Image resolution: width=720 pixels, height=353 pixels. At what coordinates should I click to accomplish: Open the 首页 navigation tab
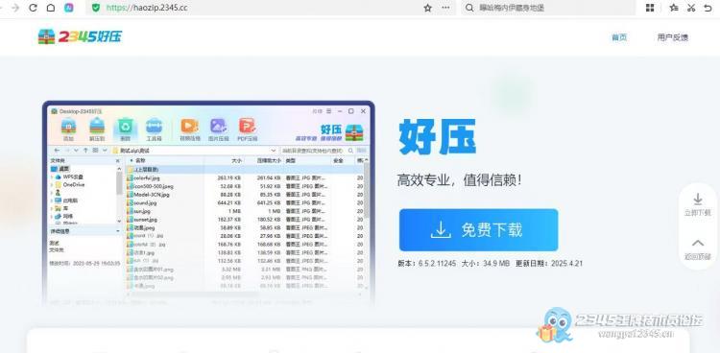tap(619, 37)
